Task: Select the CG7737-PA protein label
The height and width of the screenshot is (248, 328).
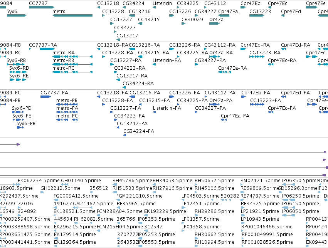Action: coord(54,93)
